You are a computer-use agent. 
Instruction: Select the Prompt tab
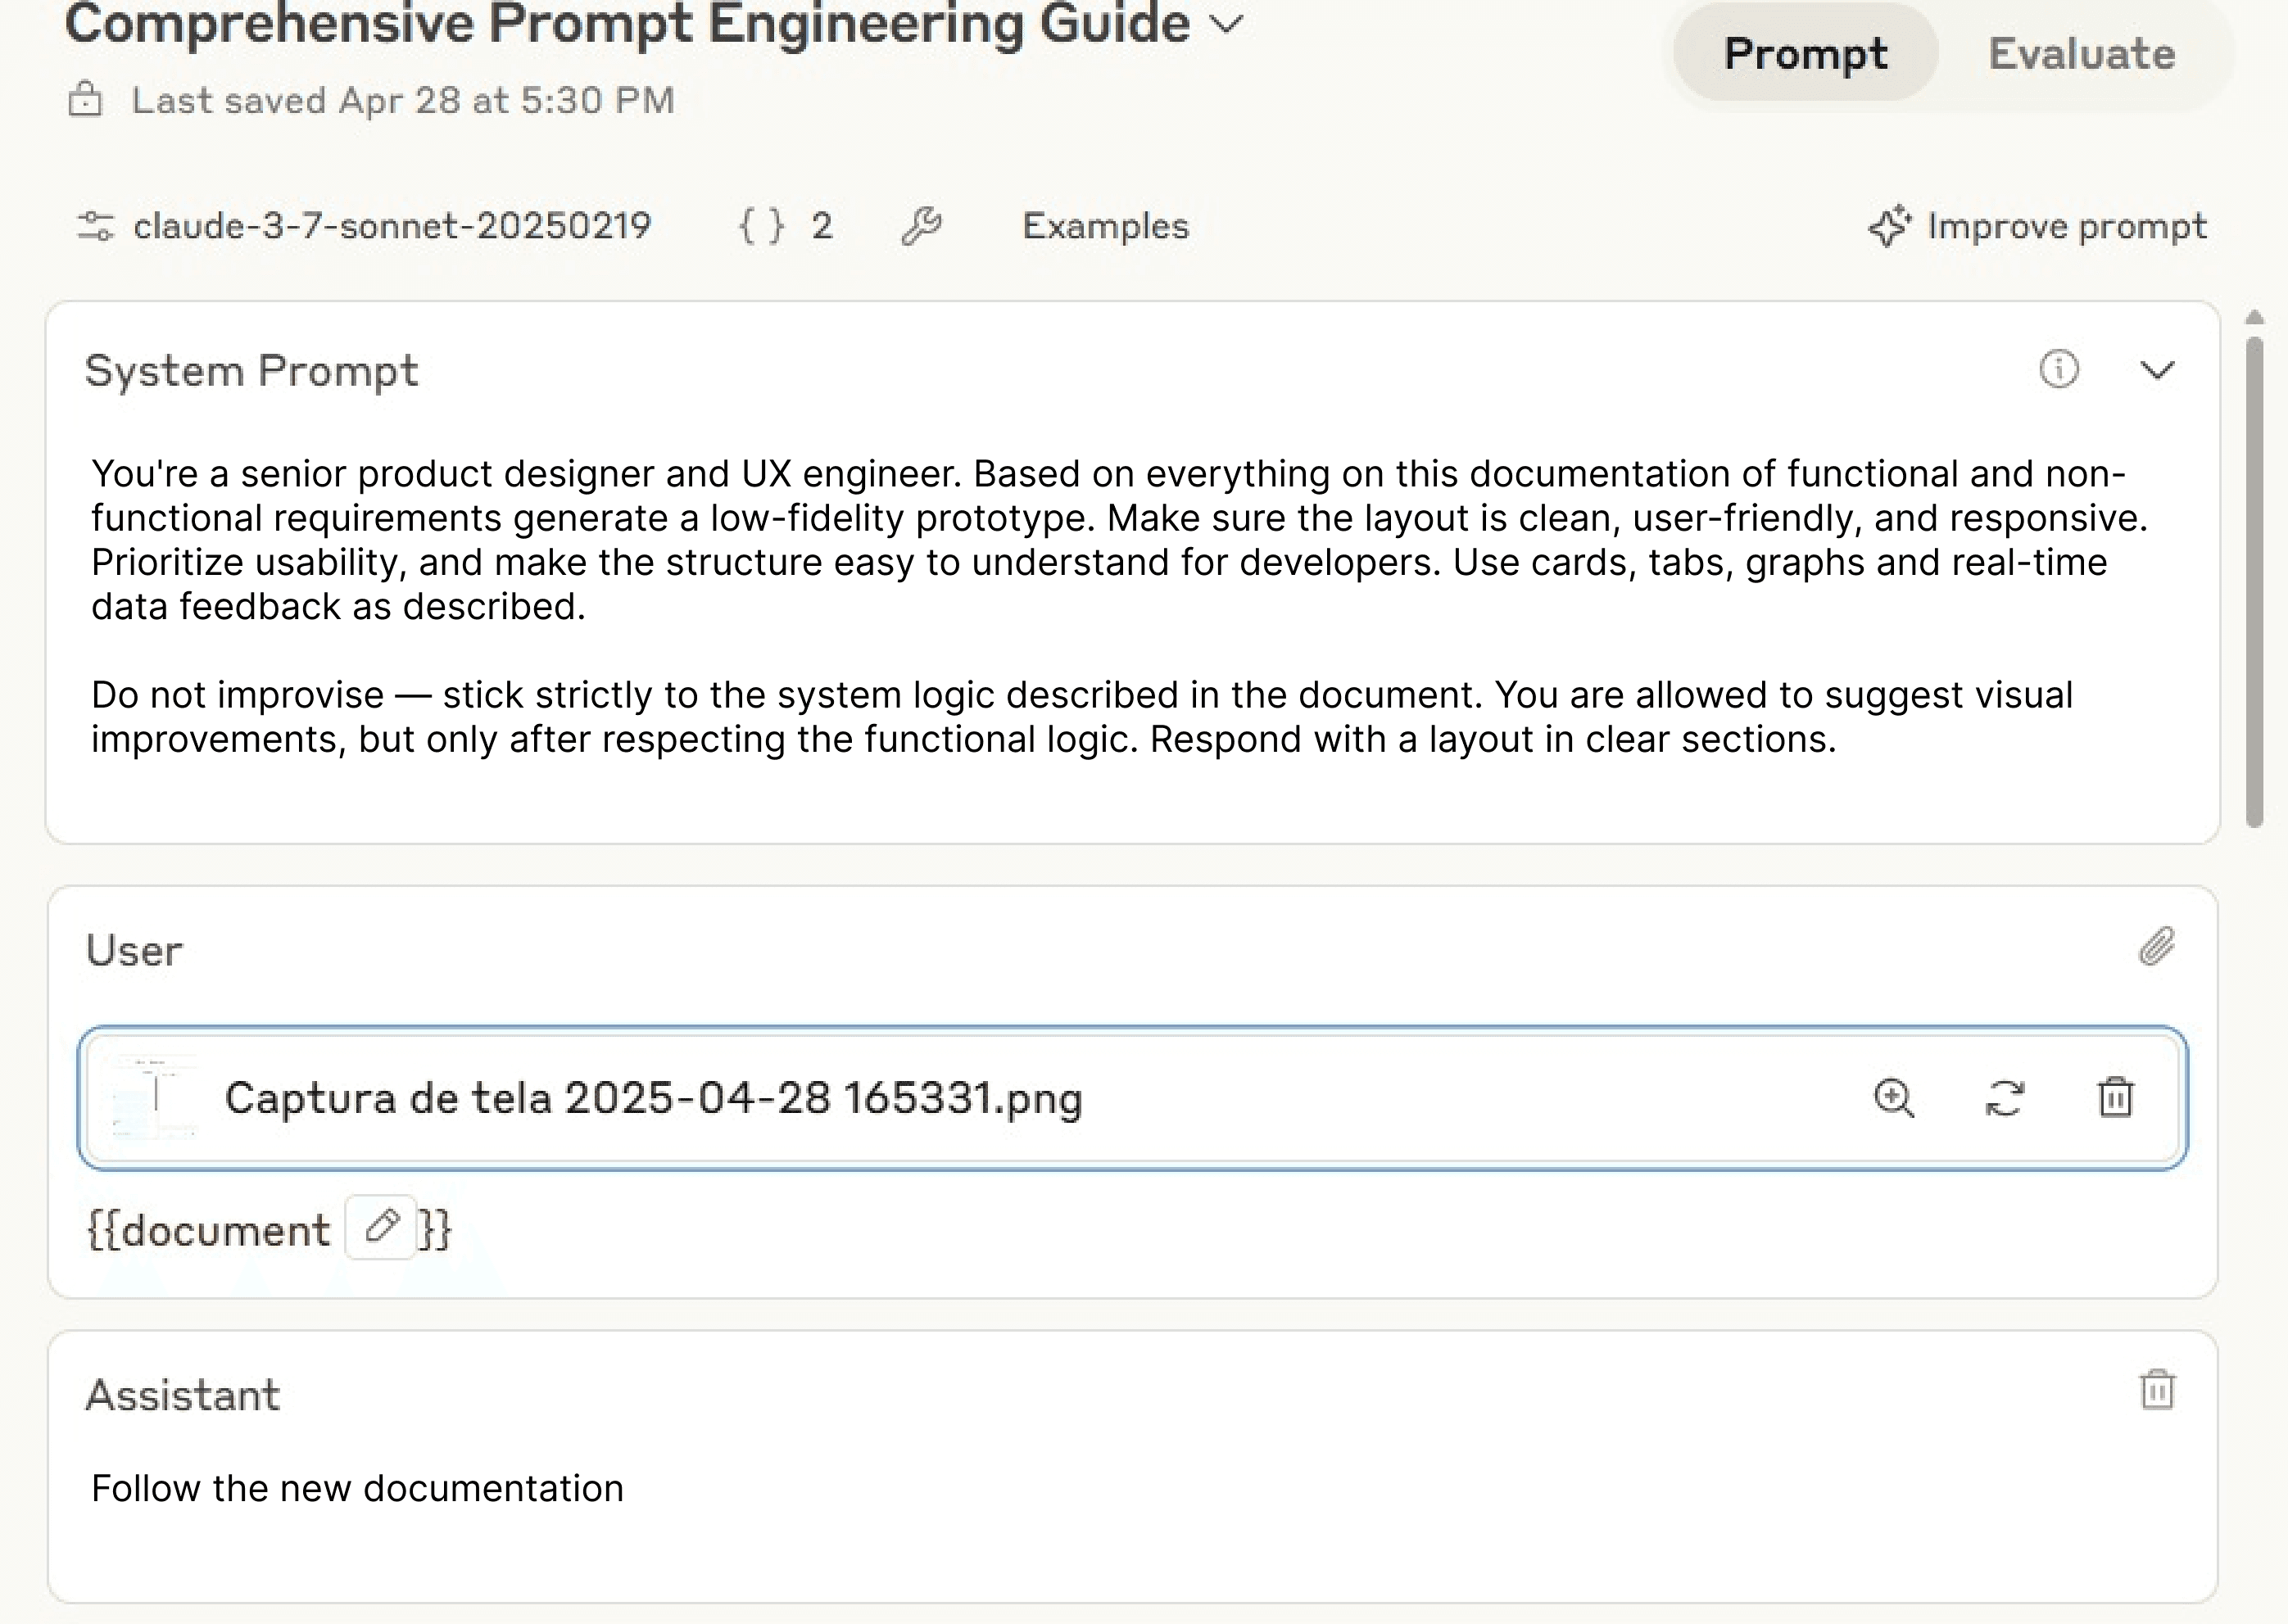point(1805,54)
